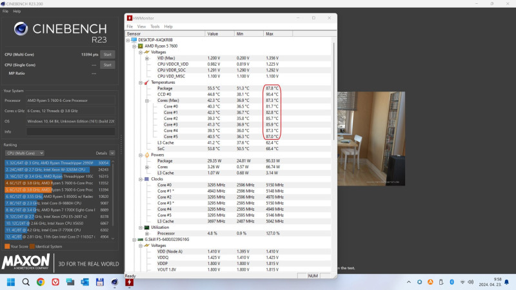Screen dimensions: 516x290
Task: Collapse the G.Skill F5-6400J3239G16G node
Action: (134, 240)
